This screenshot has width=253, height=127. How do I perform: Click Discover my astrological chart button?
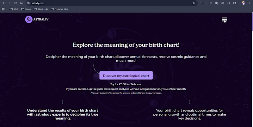(126, 76)
